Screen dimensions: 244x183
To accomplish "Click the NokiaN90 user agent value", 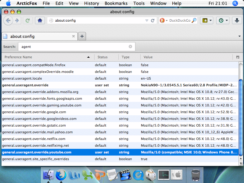I will (188, 85).
